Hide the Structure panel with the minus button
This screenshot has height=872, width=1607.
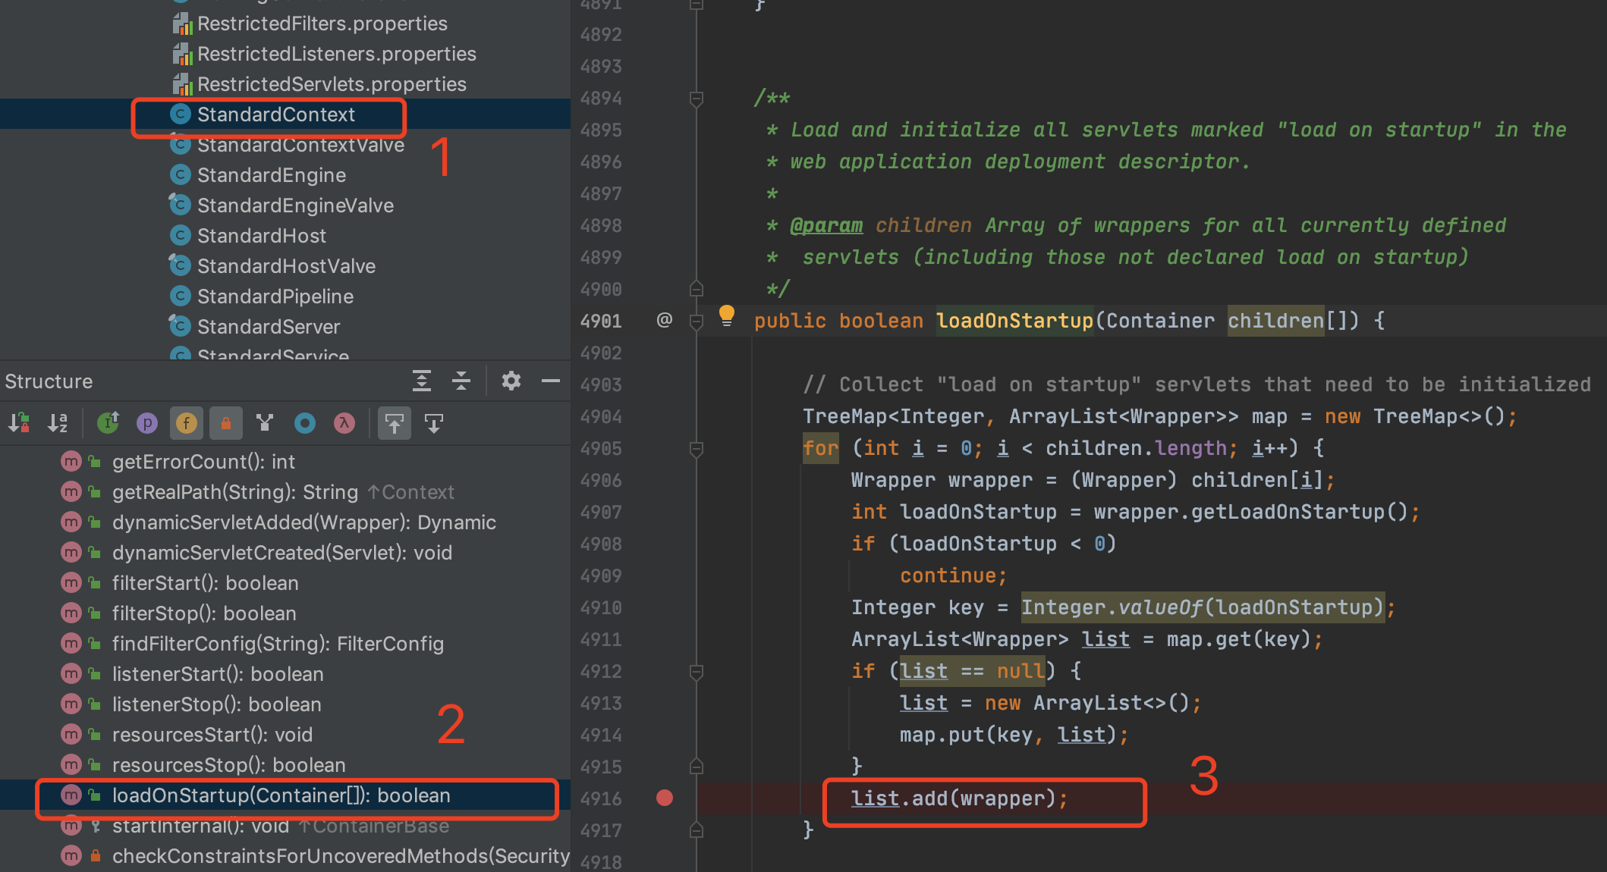[x=551, y=381]
